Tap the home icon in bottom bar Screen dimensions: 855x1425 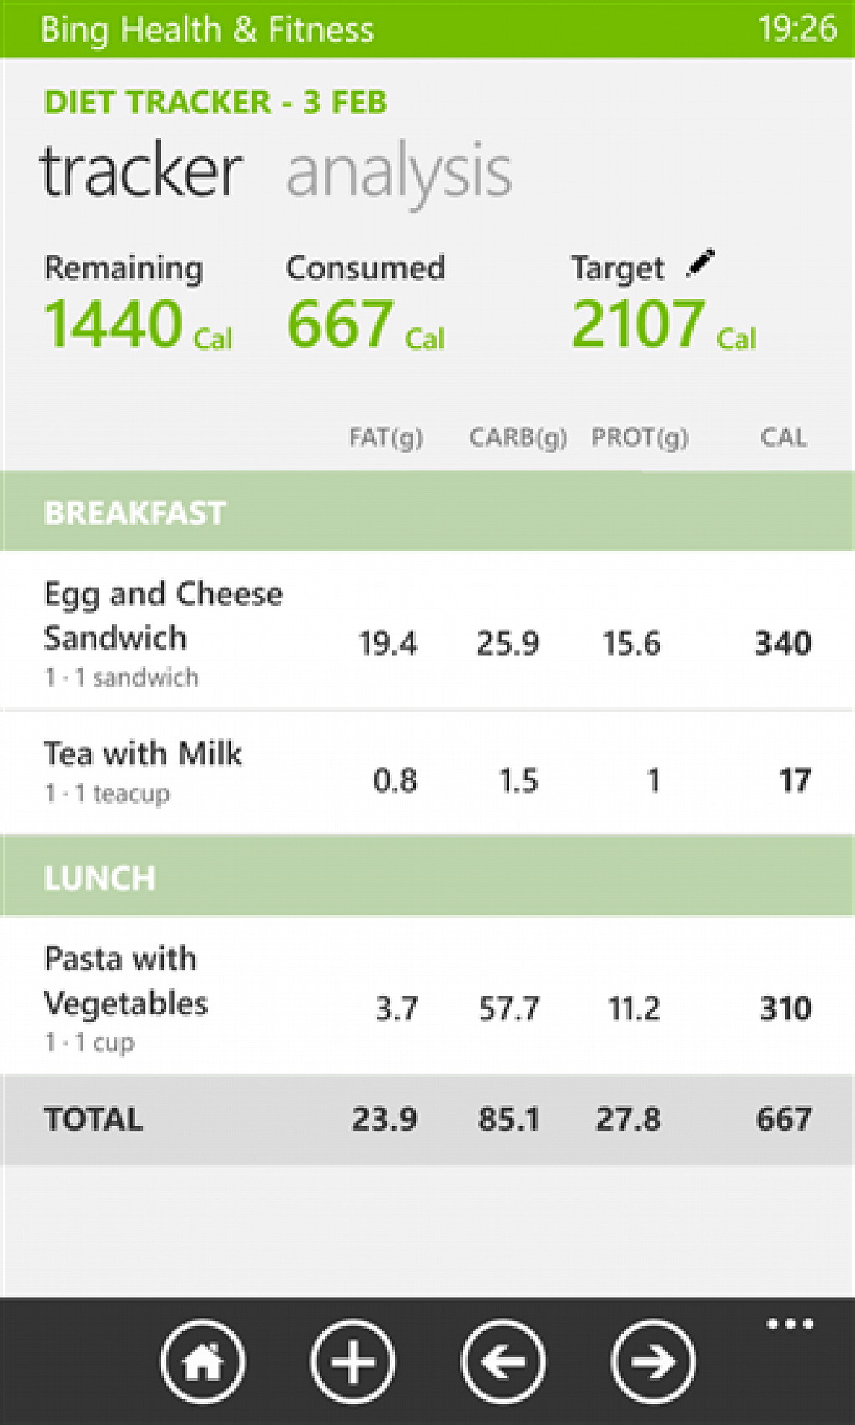point(203,1362)
